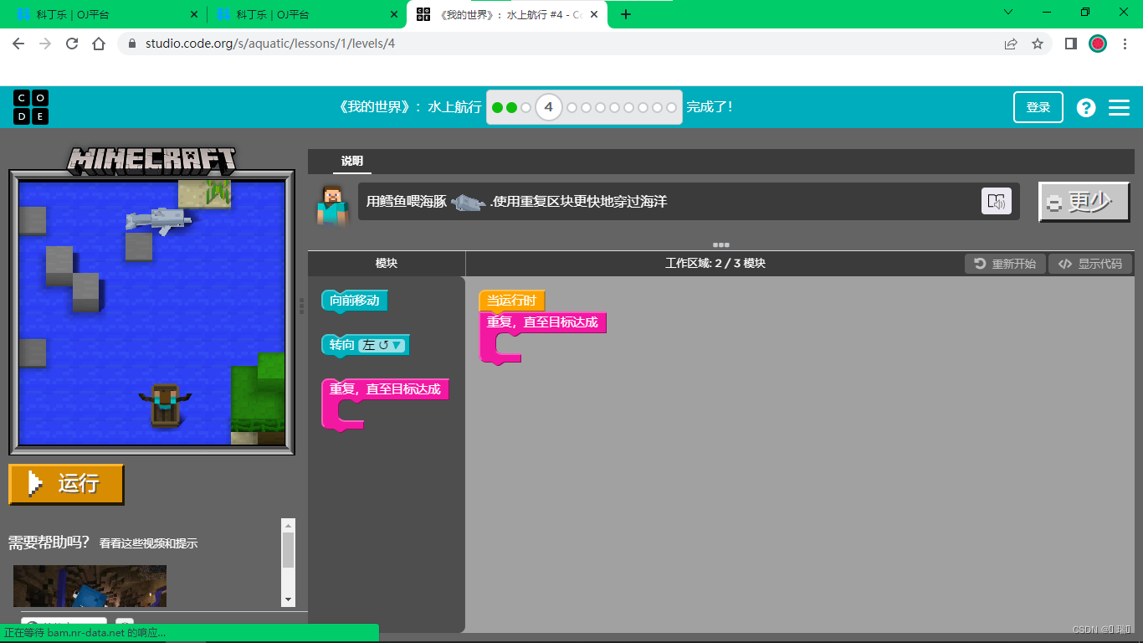Select the 当运行时 block in workspace

[512, 301]
